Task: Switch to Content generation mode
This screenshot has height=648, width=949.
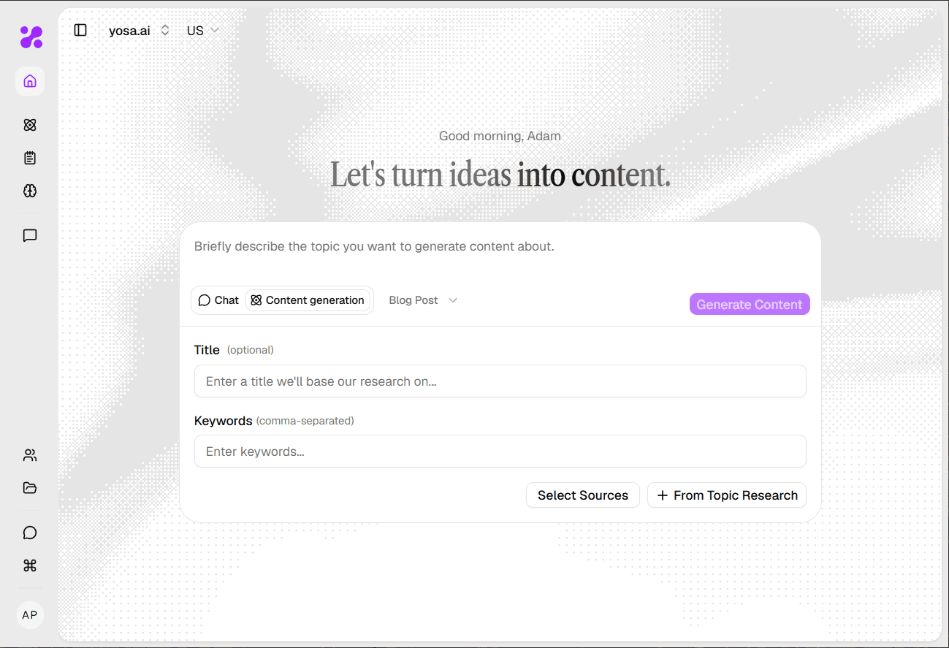Action: tap(308, 300)
